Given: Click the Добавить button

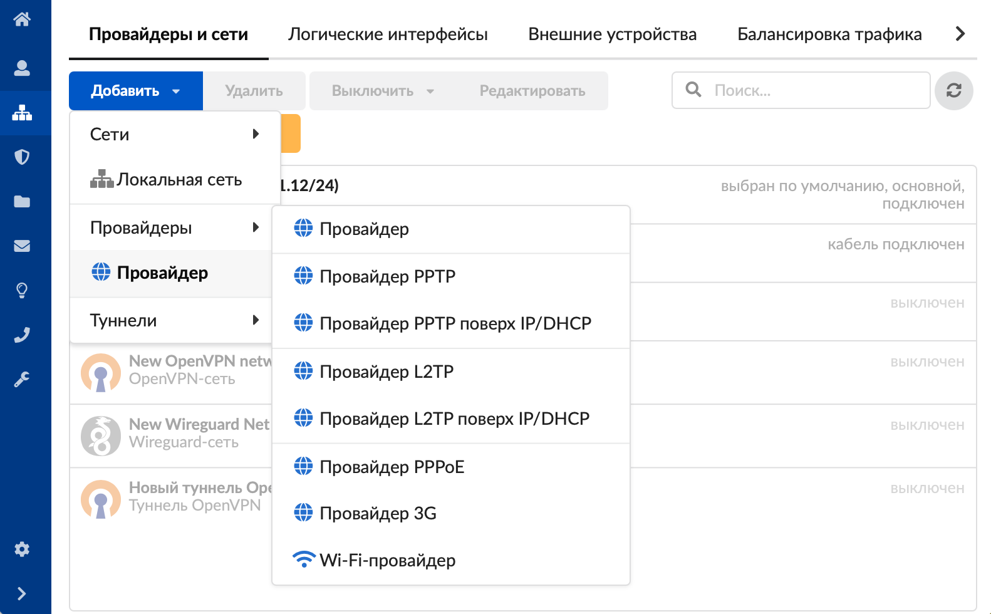Looking at the screenshot, I should pos(135,91).
